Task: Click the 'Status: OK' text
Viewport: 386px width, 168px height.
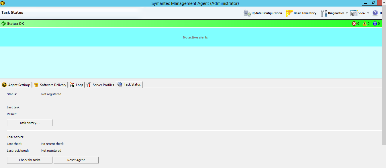Action: pos(15,24)
